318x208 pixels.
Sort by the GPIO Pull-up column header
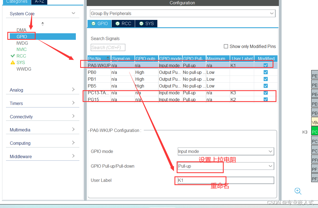194,59
